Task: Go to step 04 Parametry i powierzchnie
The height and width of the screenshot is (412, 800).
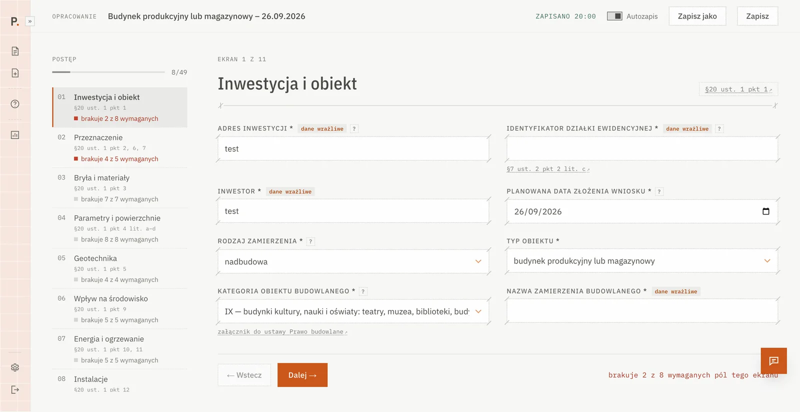Action: (x=120, y=228)
